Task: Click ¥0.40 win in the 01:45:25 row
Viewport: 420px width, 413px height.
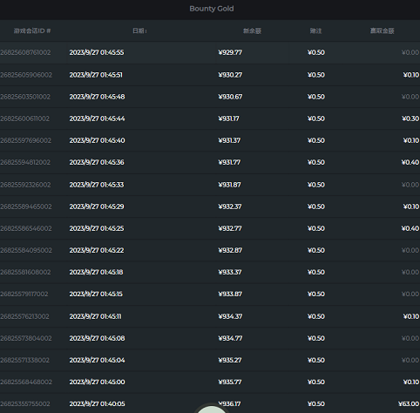Action: (410, 228)
